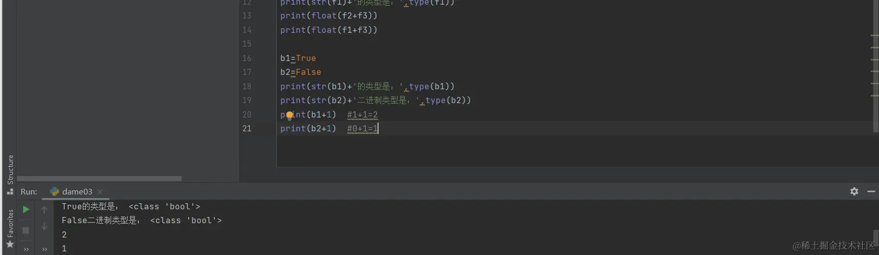Click the Run: panel label

(29, 191)
